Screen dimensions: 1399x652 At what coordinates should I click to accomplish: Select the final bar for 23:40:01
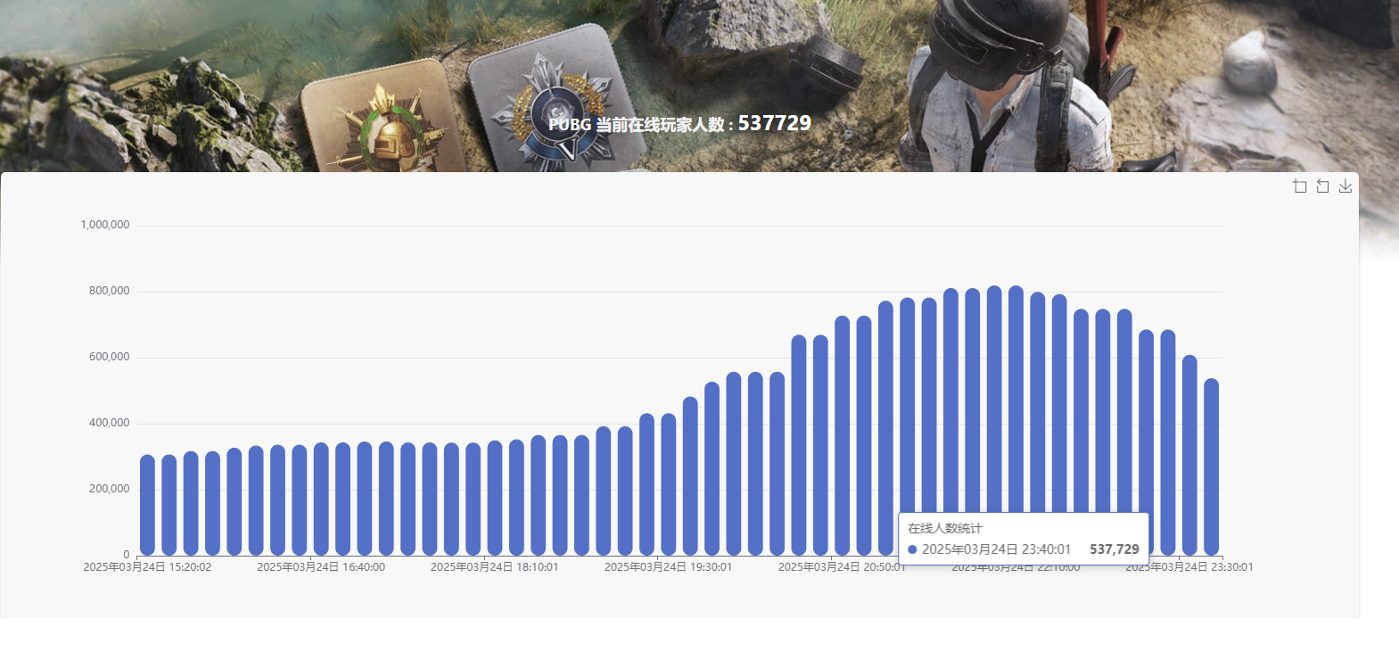click(x=1211, y=466)
